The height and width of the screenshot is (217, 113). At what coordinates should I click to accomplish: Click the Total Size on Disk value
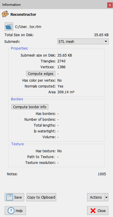point(101,35)
